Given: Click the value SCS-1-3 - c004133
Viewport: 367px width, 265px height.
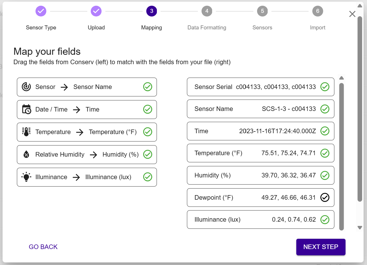Looking at the screenshot, I should [289, 109].
